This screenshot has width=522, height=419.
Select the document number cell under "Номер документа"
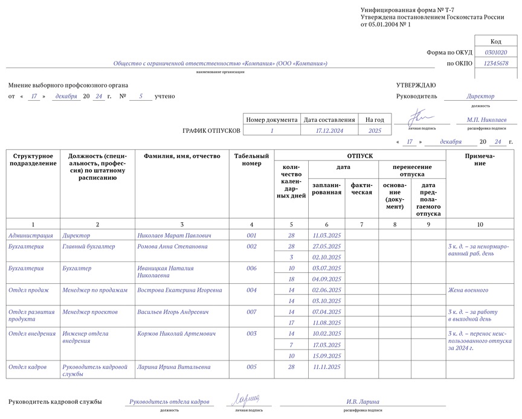pos(272,130)
